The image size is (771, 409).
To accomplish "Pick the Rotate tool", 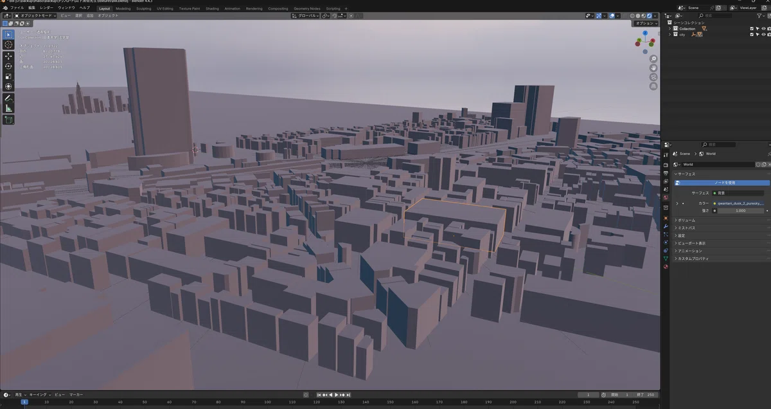I will pos(8,66).
